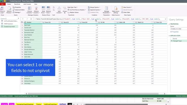
Task: Click the fx formula icon
Action: (31, 19)
